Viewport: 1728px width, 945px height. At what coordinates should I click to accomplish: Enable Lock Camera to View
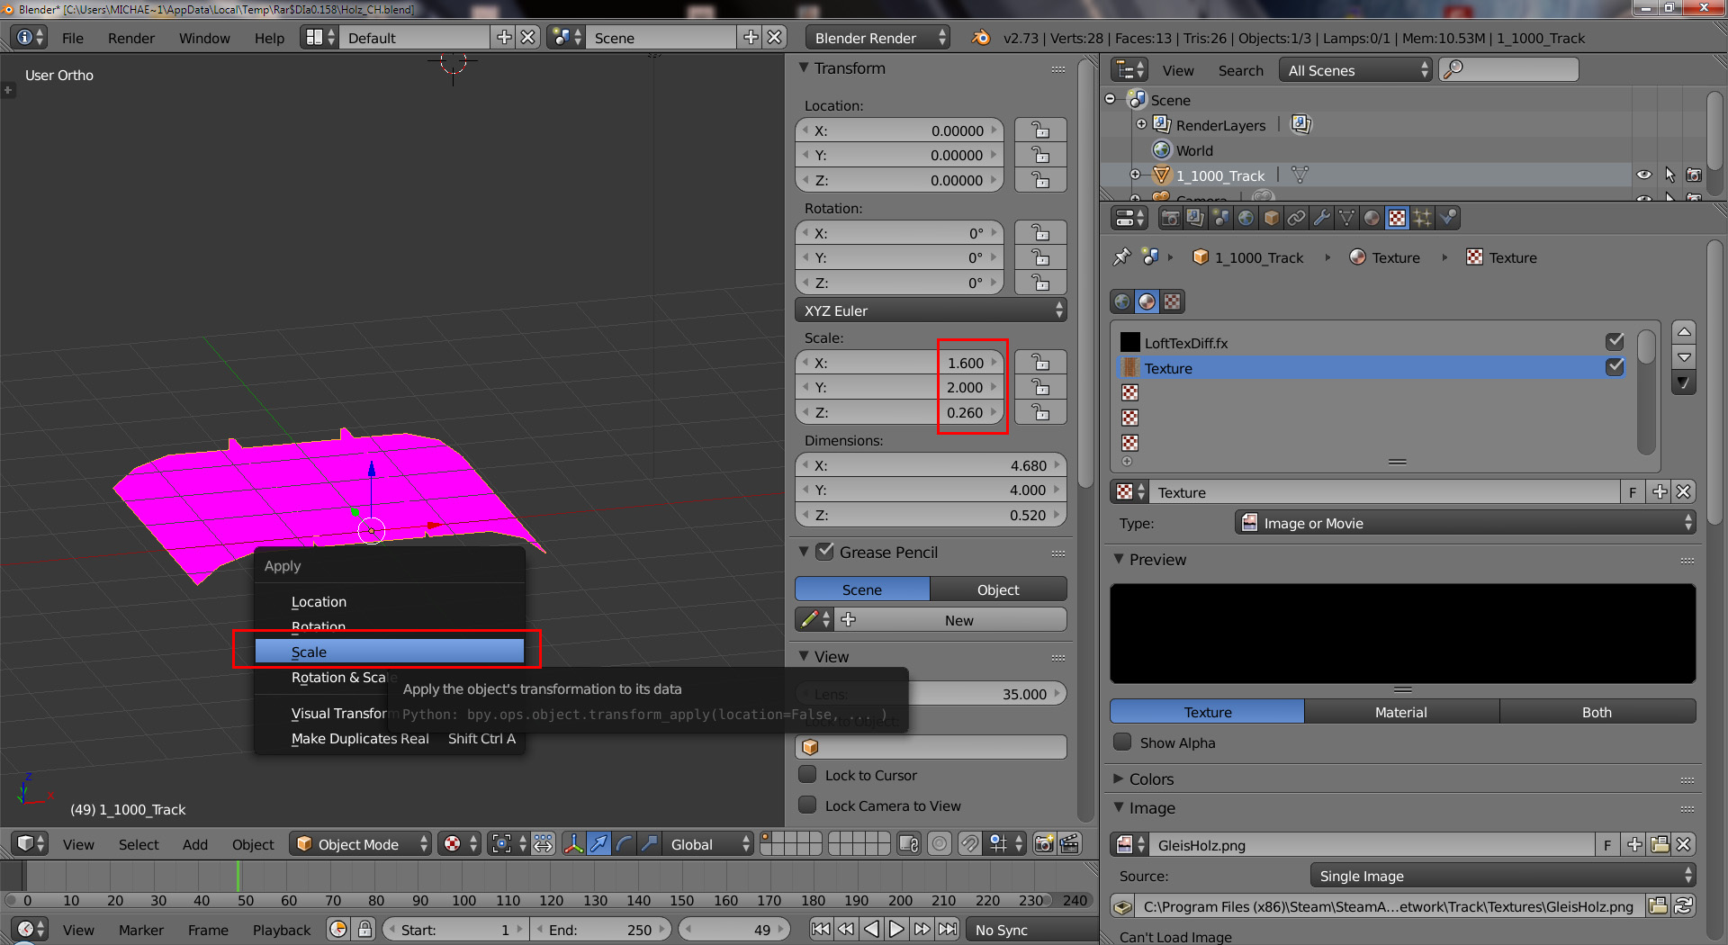[x=808, y=805]
